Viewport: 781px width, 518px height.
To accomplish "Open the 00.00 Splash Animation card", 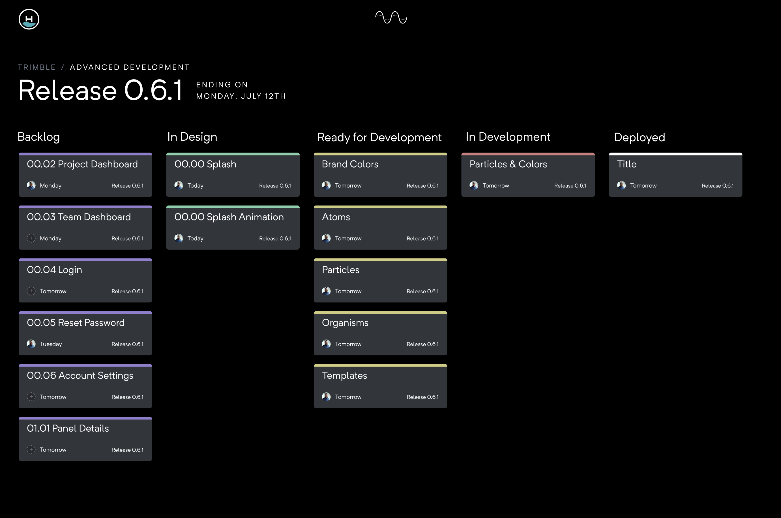I will [x=229, y=217].
